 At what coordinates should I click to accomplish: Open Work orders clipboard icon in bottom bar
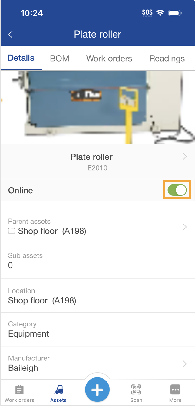[x=19, y=390]
